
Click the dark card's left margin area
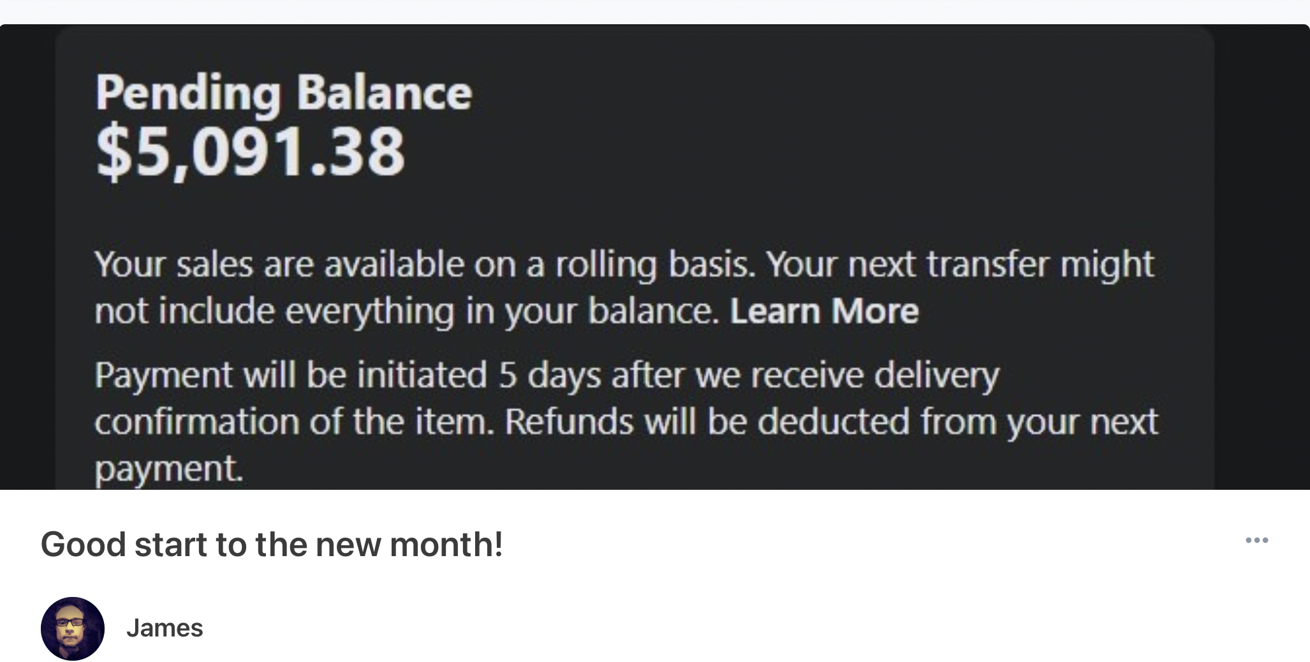pos(27,257)
